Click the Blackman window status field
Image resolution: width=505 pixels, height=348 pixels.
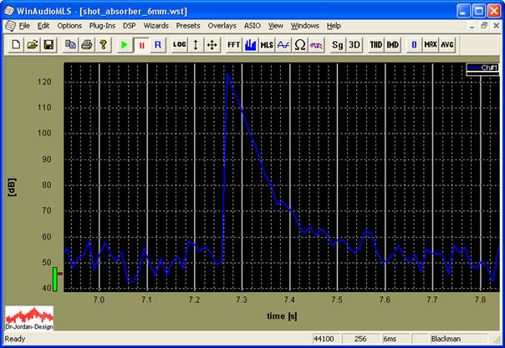tap(459, 339)
